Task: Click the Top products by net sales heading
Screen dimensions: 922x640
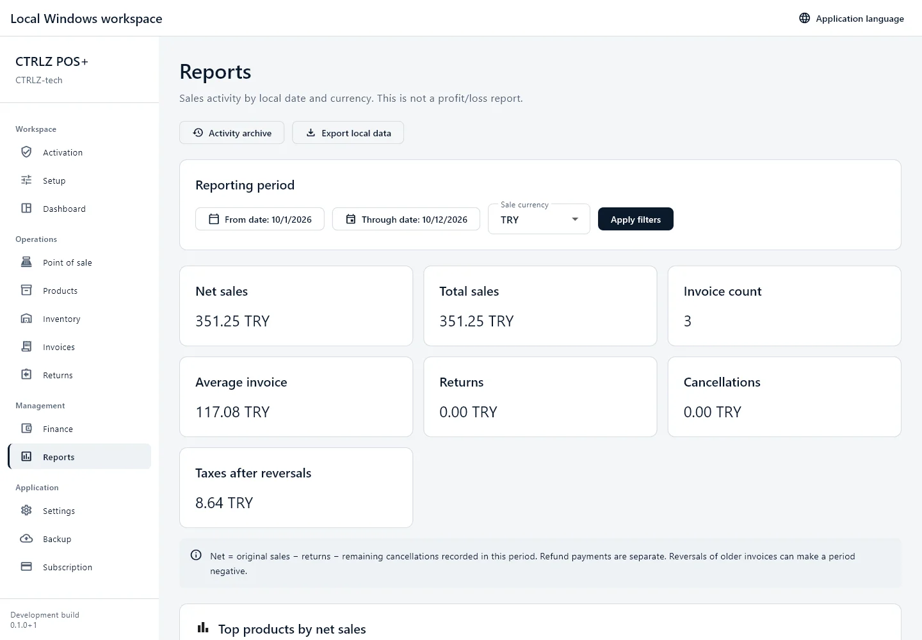Action: click(292, 629)
